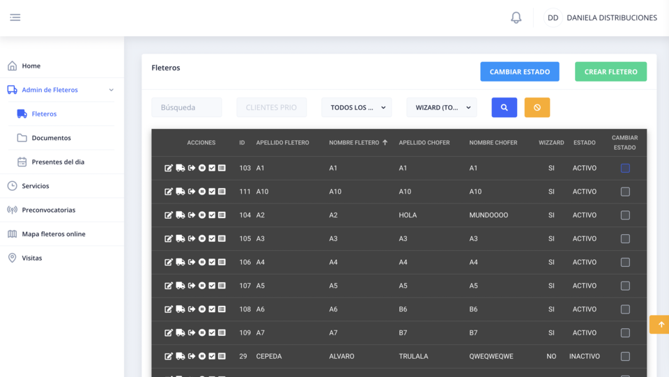Click the truck icon in row 106
669x377 pixels.
pos(180,262)
